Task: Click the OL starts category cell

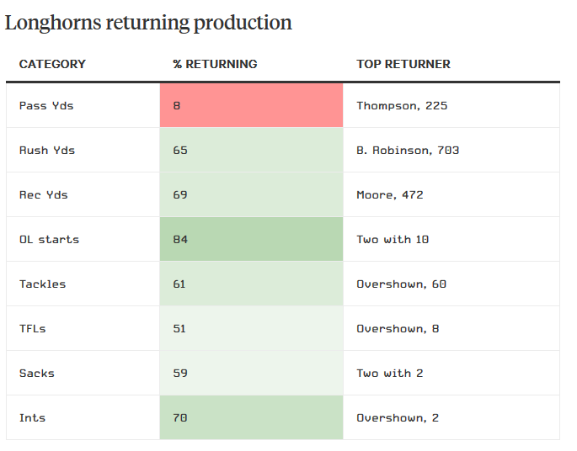Action: pos(49,240)
